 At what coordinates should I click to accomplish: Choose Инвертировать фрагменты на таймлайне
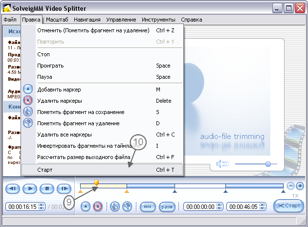(x=102, y=146)
